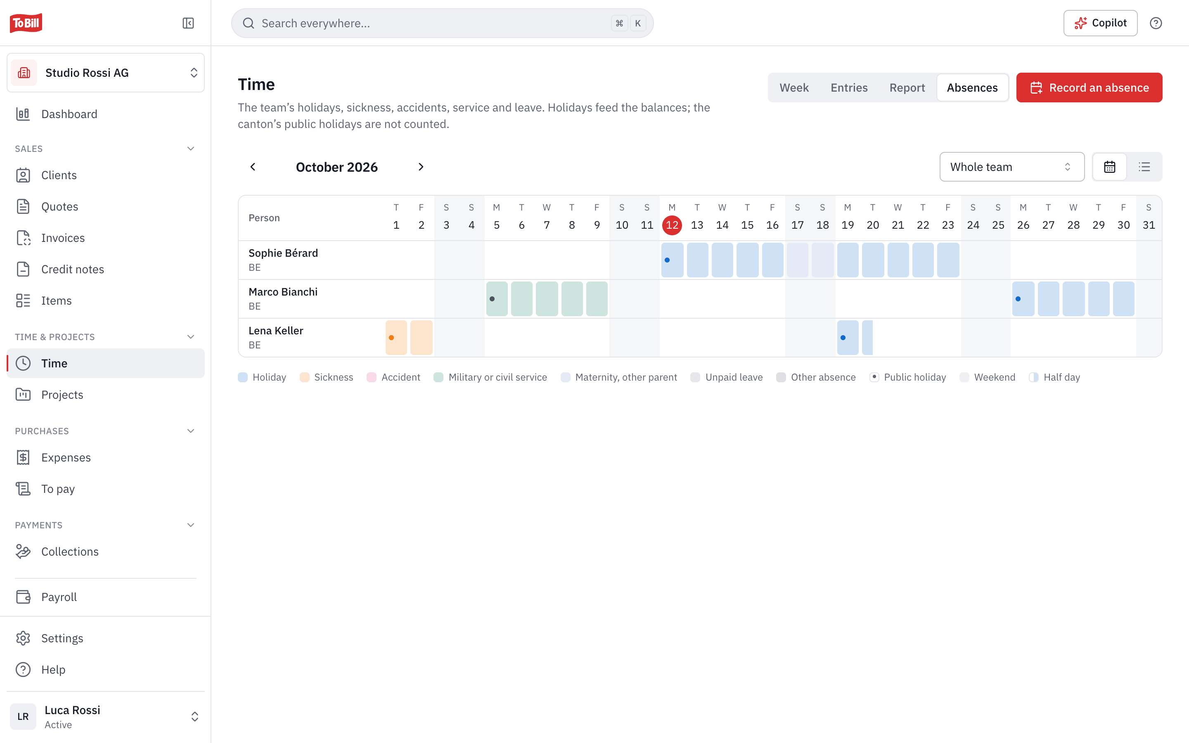Screen dimensions: 1189x743
Task: Open Help in the sidebar
Action: click(106, 669)
